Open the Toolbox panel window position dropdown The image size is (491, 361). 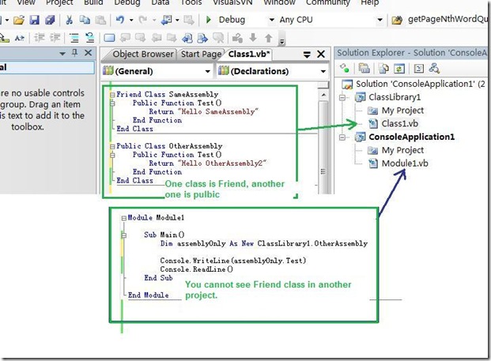click(x=62, y=54)
